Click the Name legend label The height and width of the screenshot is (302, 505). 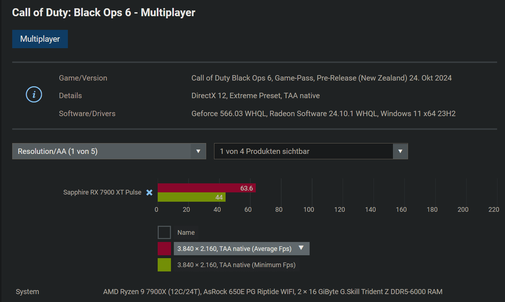click(x=186, y=233)
